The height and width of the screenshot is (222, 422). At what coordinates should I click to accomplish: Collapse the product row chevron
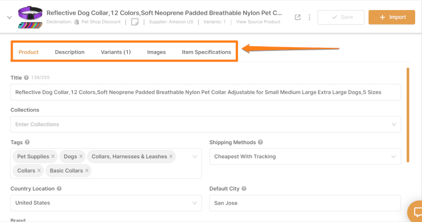9,17
